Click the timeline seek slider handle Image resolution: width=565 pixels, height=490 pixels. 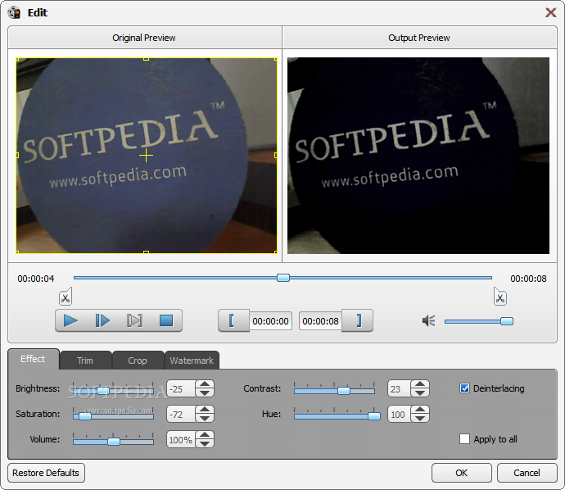283,278
